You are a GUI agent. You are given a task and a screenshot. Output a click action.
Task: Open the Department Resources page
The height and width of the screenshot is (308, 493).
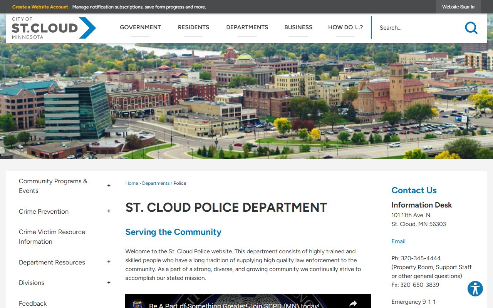click(x=52, y=262)
